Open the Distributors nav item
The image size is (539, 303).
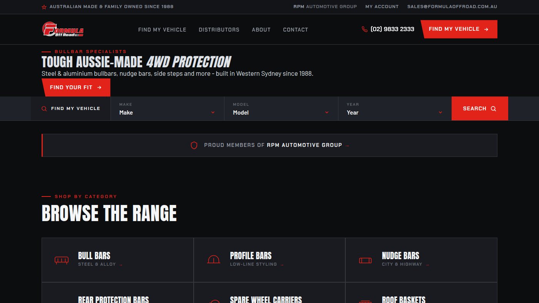219,30
